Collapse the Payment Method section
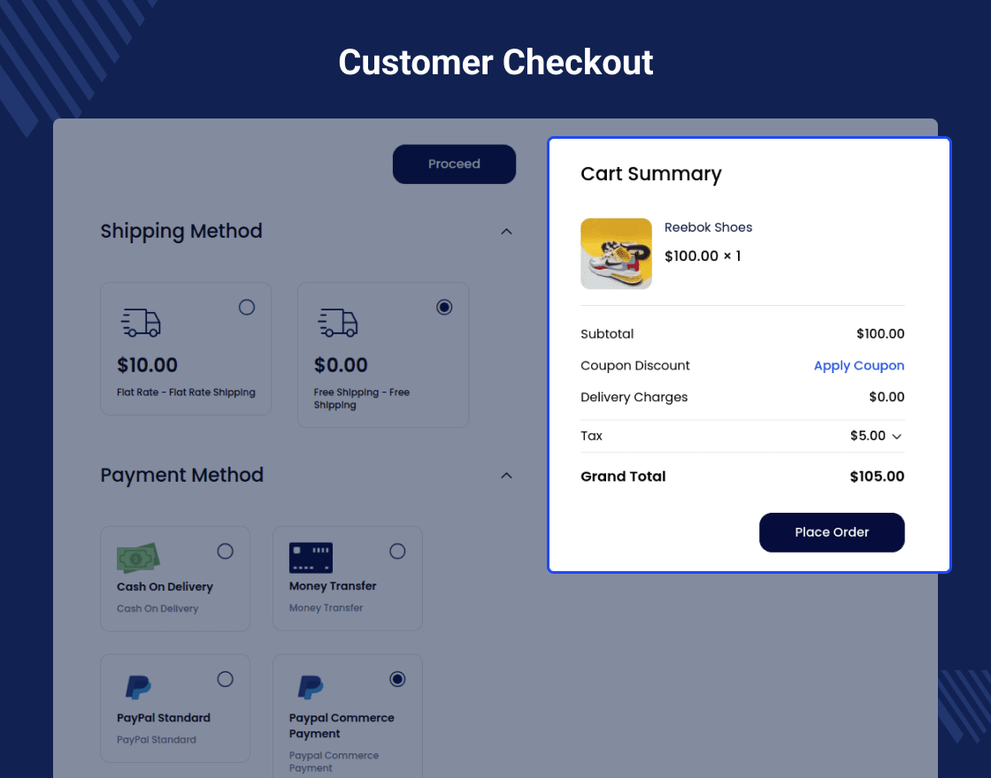 [x=506, y=476]
